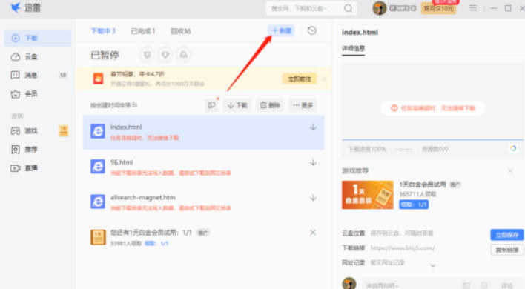Viewport: 525px width, 289px height.
Task: Open the 直播 live streaming section
Action: coord(24,168)
